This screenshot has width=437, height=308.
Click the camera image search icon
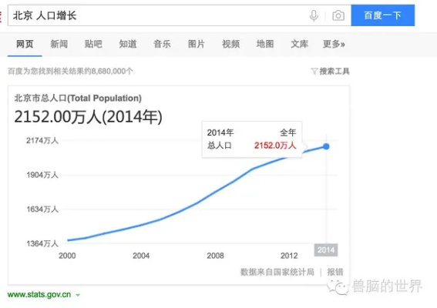point(338,15)
